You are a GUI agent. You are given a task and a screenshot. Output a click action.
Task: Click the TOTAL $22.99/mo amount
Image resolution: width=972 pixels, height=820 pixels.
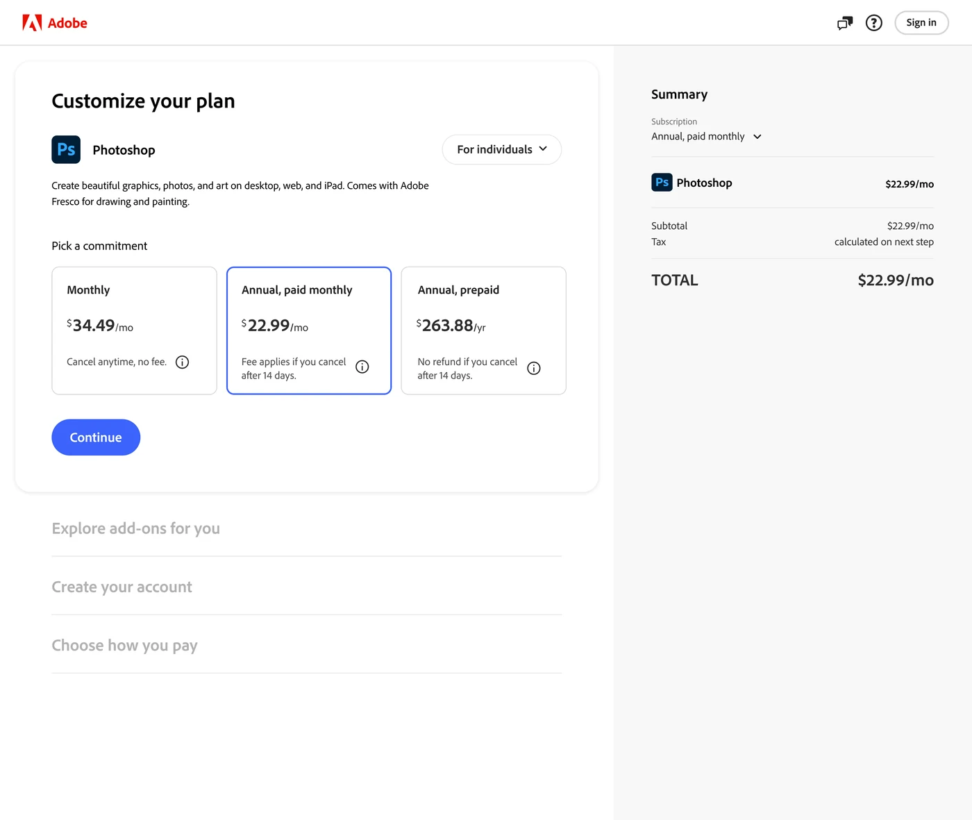(896, 280)
